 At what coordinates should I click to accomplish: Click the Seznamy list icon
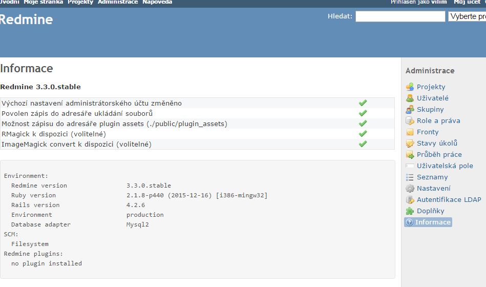pos(410,177)
